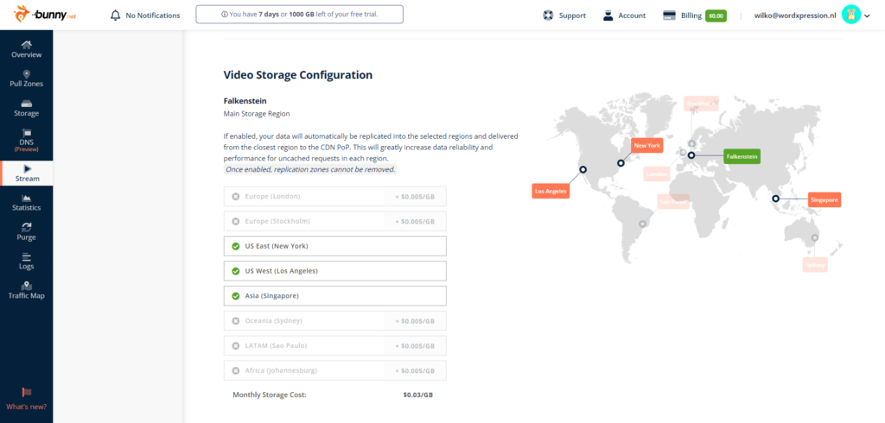Viewport: 885px width, 423px height.
Task: Click the Support link
Action: 572,16
